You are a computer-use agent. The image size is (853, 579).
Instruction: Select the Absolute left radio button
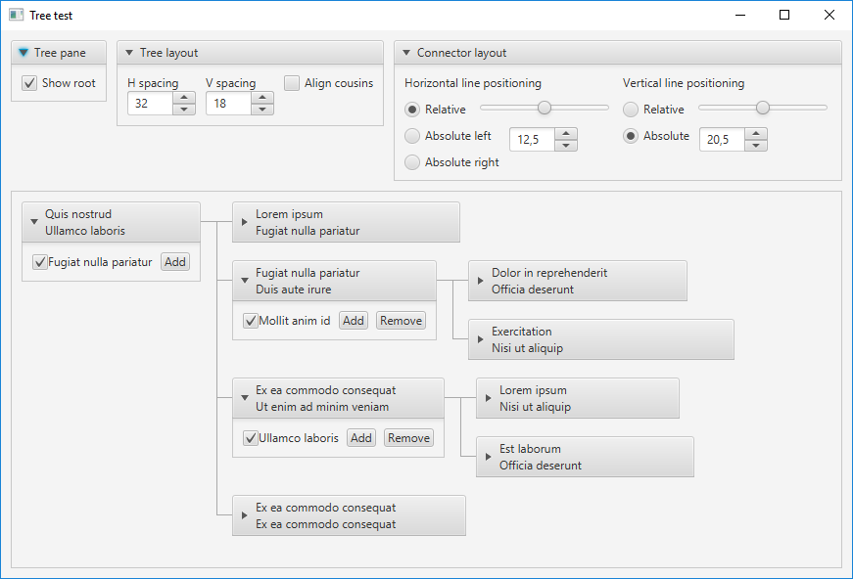412,136
